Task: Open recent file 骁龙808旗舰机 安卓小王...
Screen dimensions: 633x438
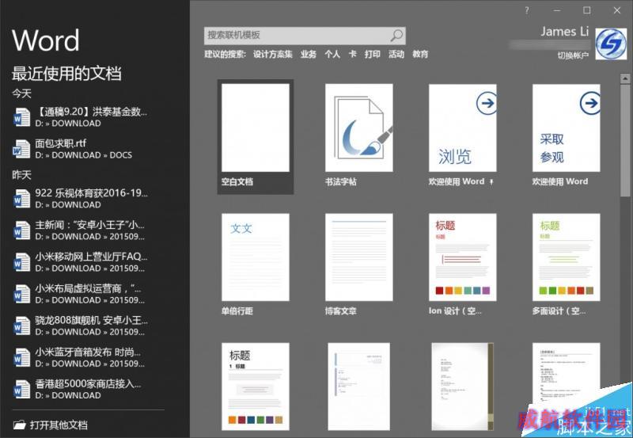Action: (x=81, y=326)
